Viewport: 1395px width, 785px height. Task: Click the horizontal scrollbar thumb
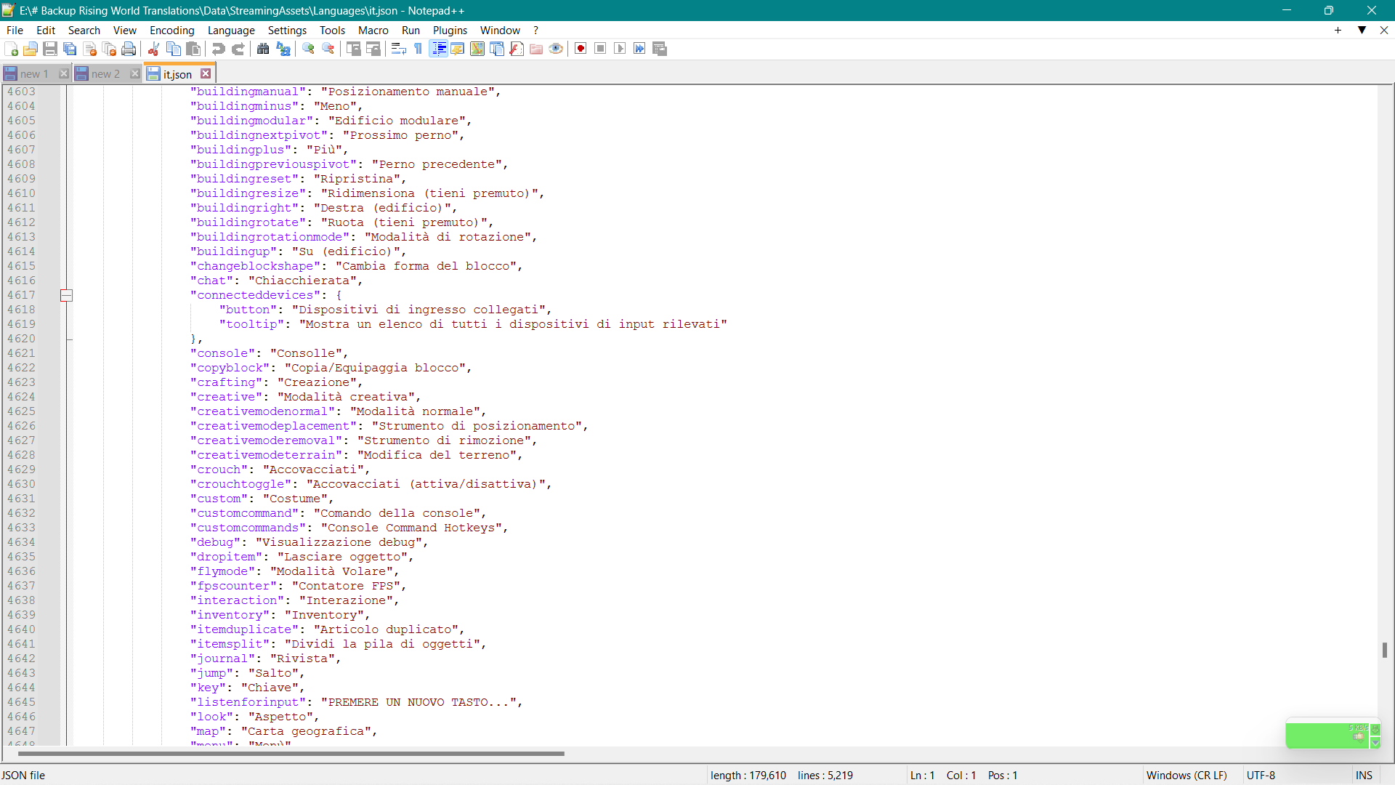pos(291,754)
